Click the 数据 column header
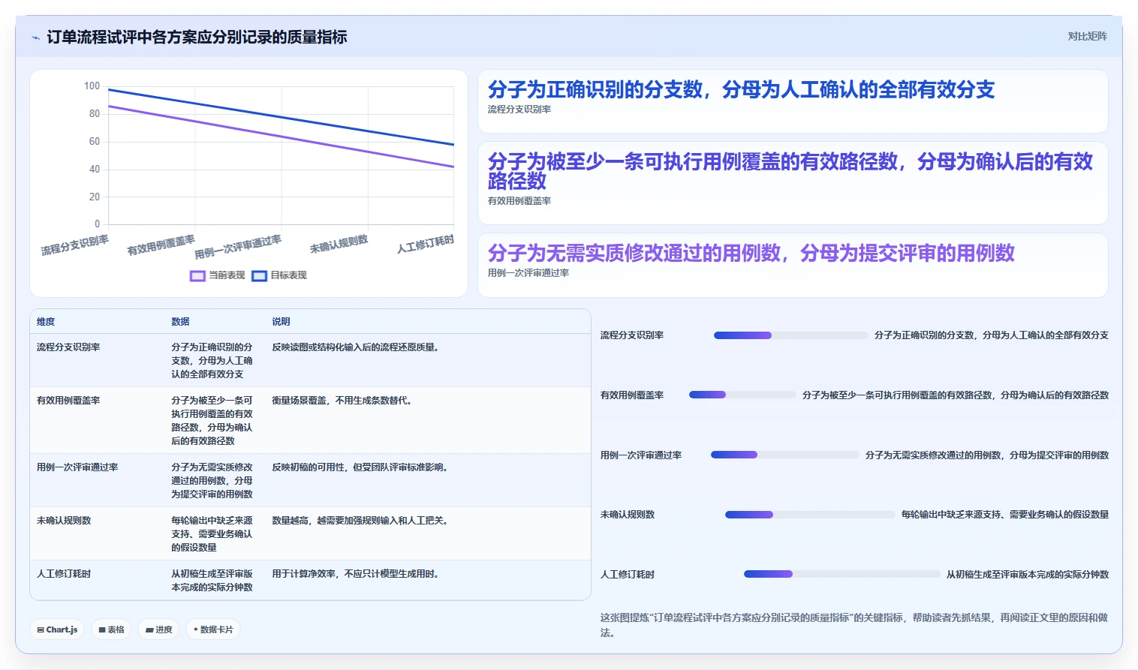This screenshot has height=670, width=1138. [x=180, y=321]
